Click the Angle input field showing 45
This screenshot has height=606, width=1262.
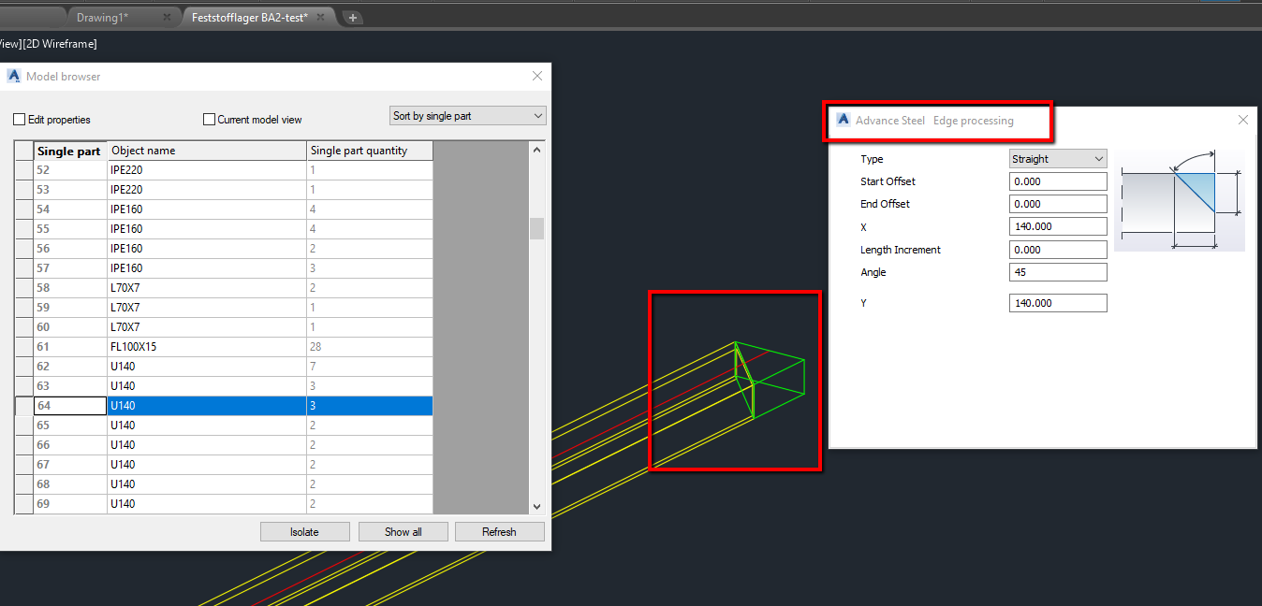[x=1057, y=271]
